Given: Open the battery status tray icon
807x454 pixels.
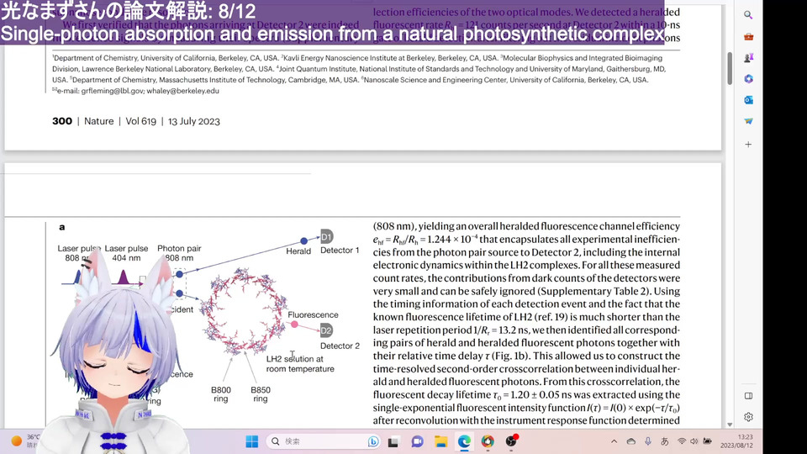Looking at the screenshot, I should [x=708, y=441].
